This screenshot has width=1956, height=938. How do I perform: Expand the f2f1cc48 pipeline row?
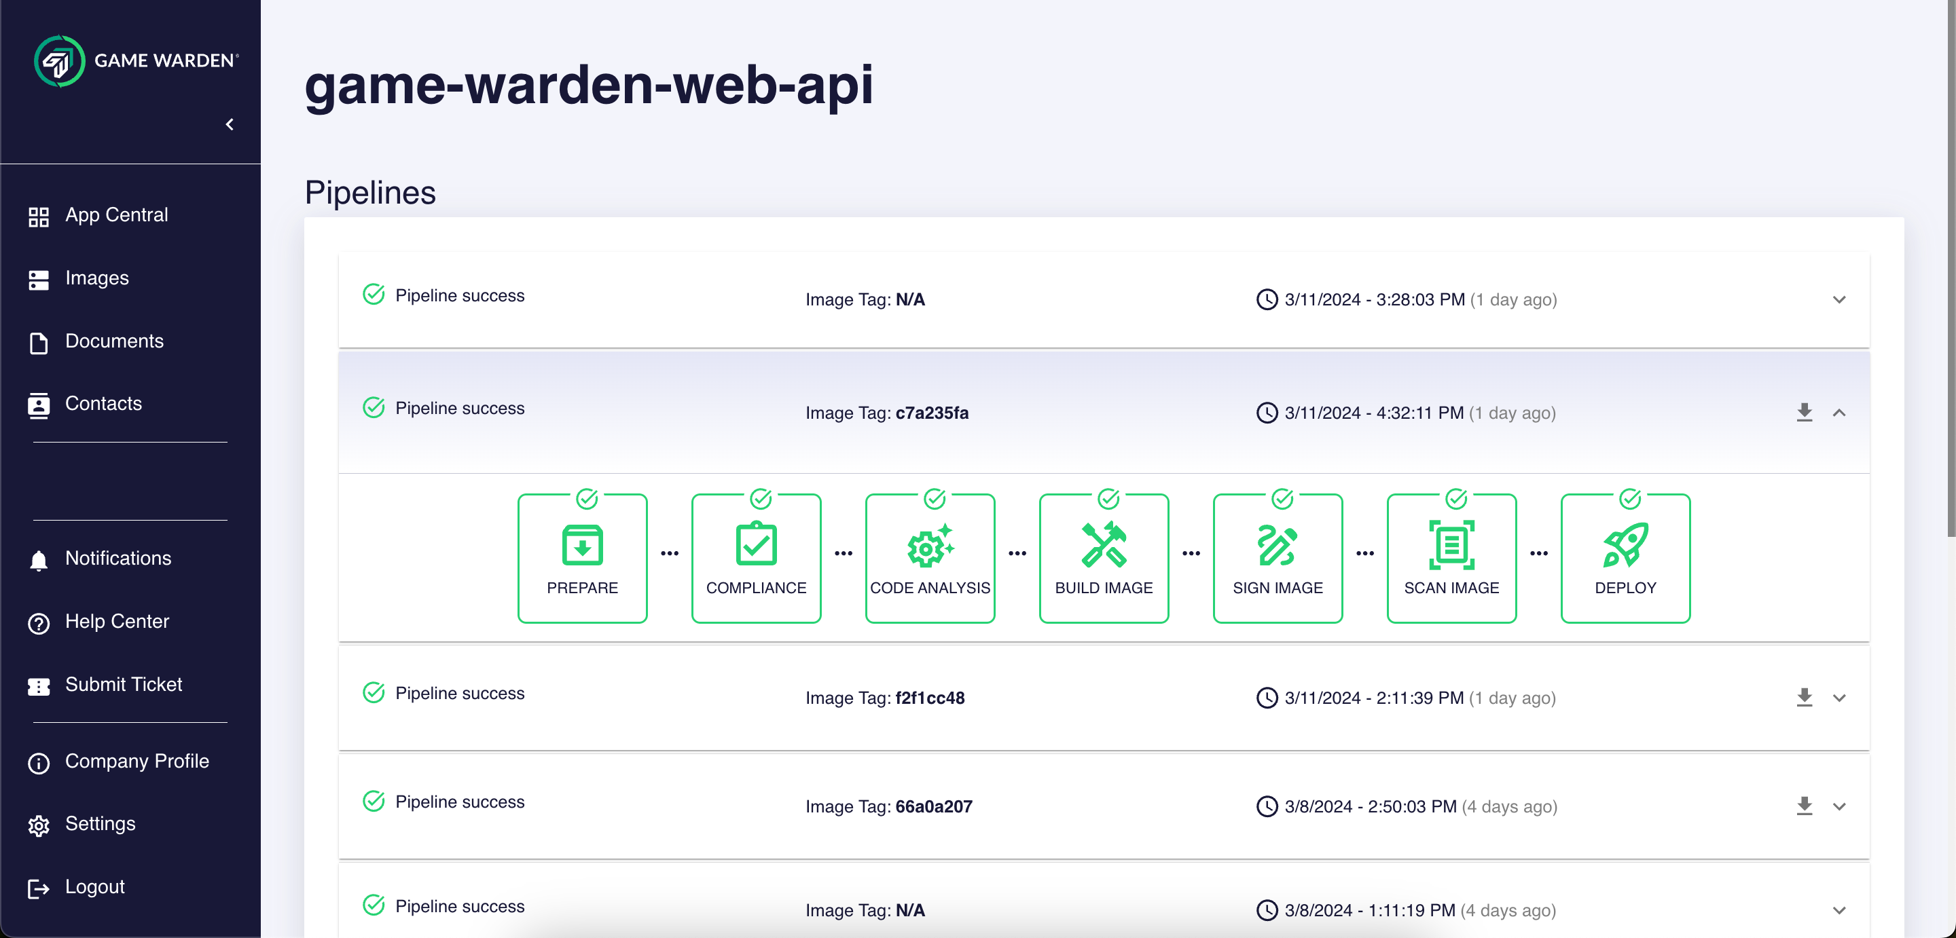pos(1839,698)
